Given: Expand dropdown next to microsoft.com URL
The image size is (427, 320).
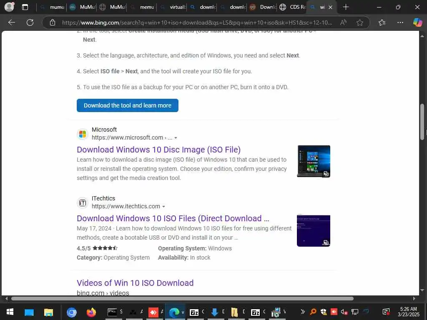Looking at the screenshot, I should 176,138.
